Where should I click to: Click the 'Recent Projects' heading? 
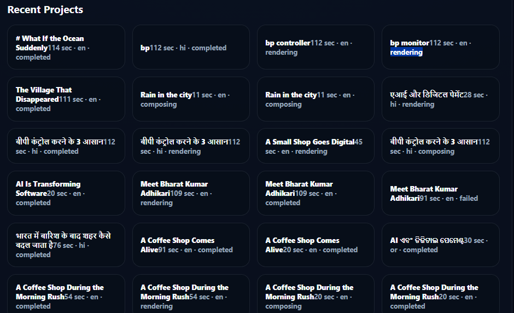tap(45, 10)
